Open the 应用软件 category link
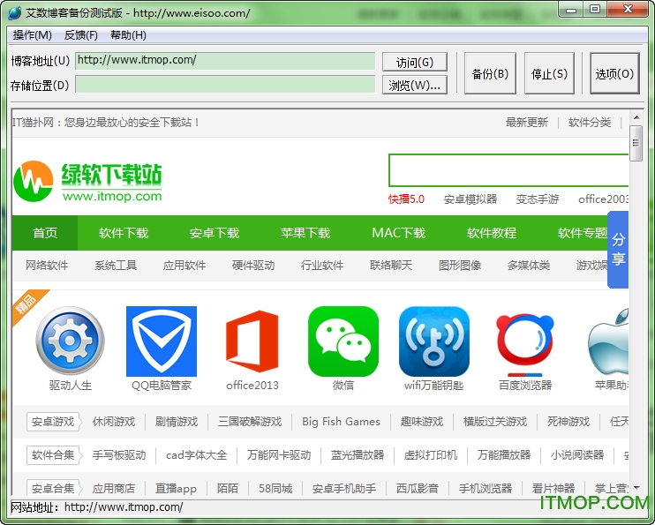655x525 pixels. [184, 266]
